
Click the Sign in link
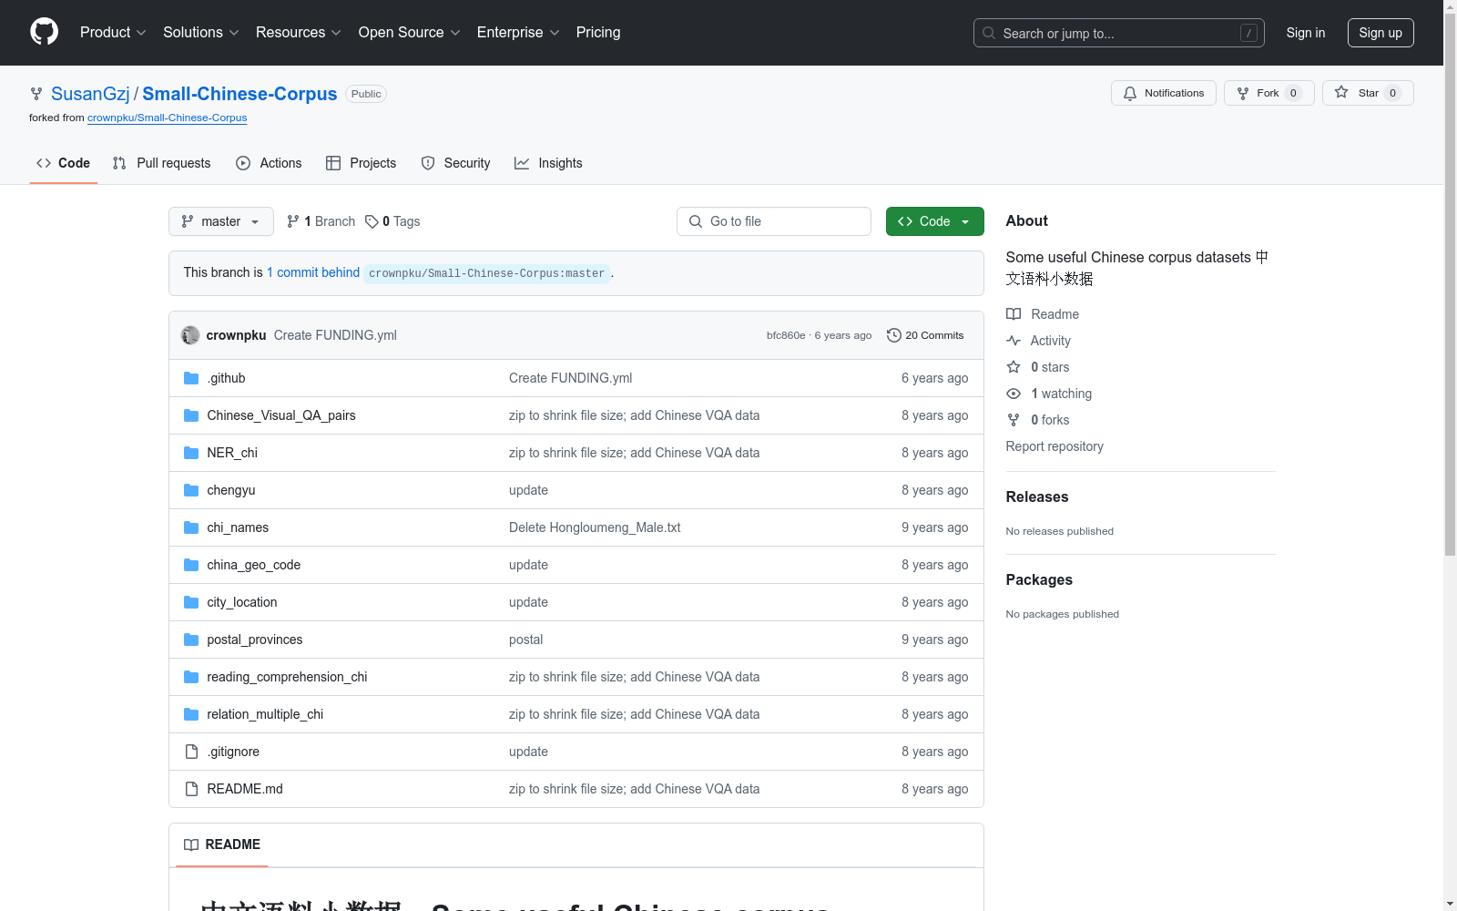[x=1306, y=33]
